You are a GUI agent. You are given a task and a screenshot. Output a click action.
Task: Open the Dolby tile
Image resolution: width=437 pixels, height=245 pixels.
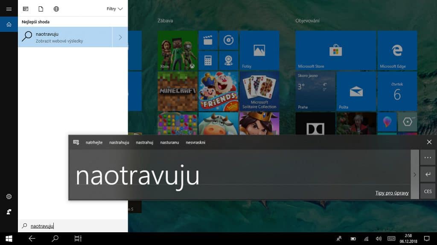pos(315,124)
